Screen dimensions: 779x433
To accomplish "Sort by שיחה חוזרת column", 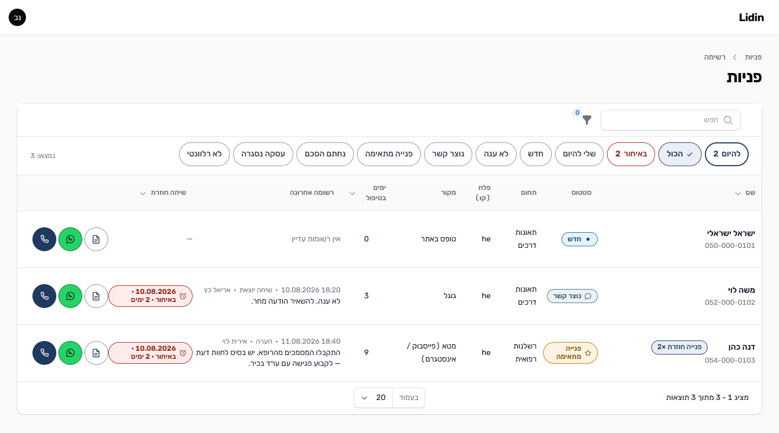I will [x=162, y=193].
